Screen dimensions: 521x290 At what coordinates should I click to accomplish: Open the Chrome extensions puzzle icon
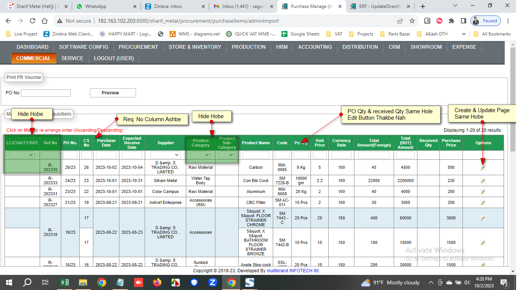coord(451,21)
